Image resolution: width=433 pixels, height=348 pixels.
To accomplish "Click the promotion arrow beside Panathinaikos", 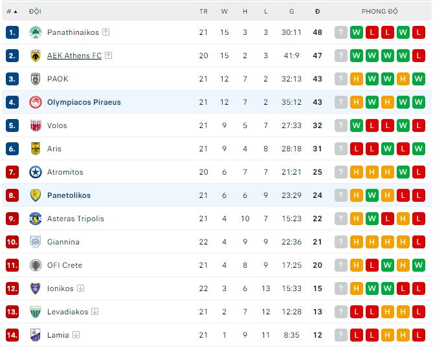I will pos(105,32).
